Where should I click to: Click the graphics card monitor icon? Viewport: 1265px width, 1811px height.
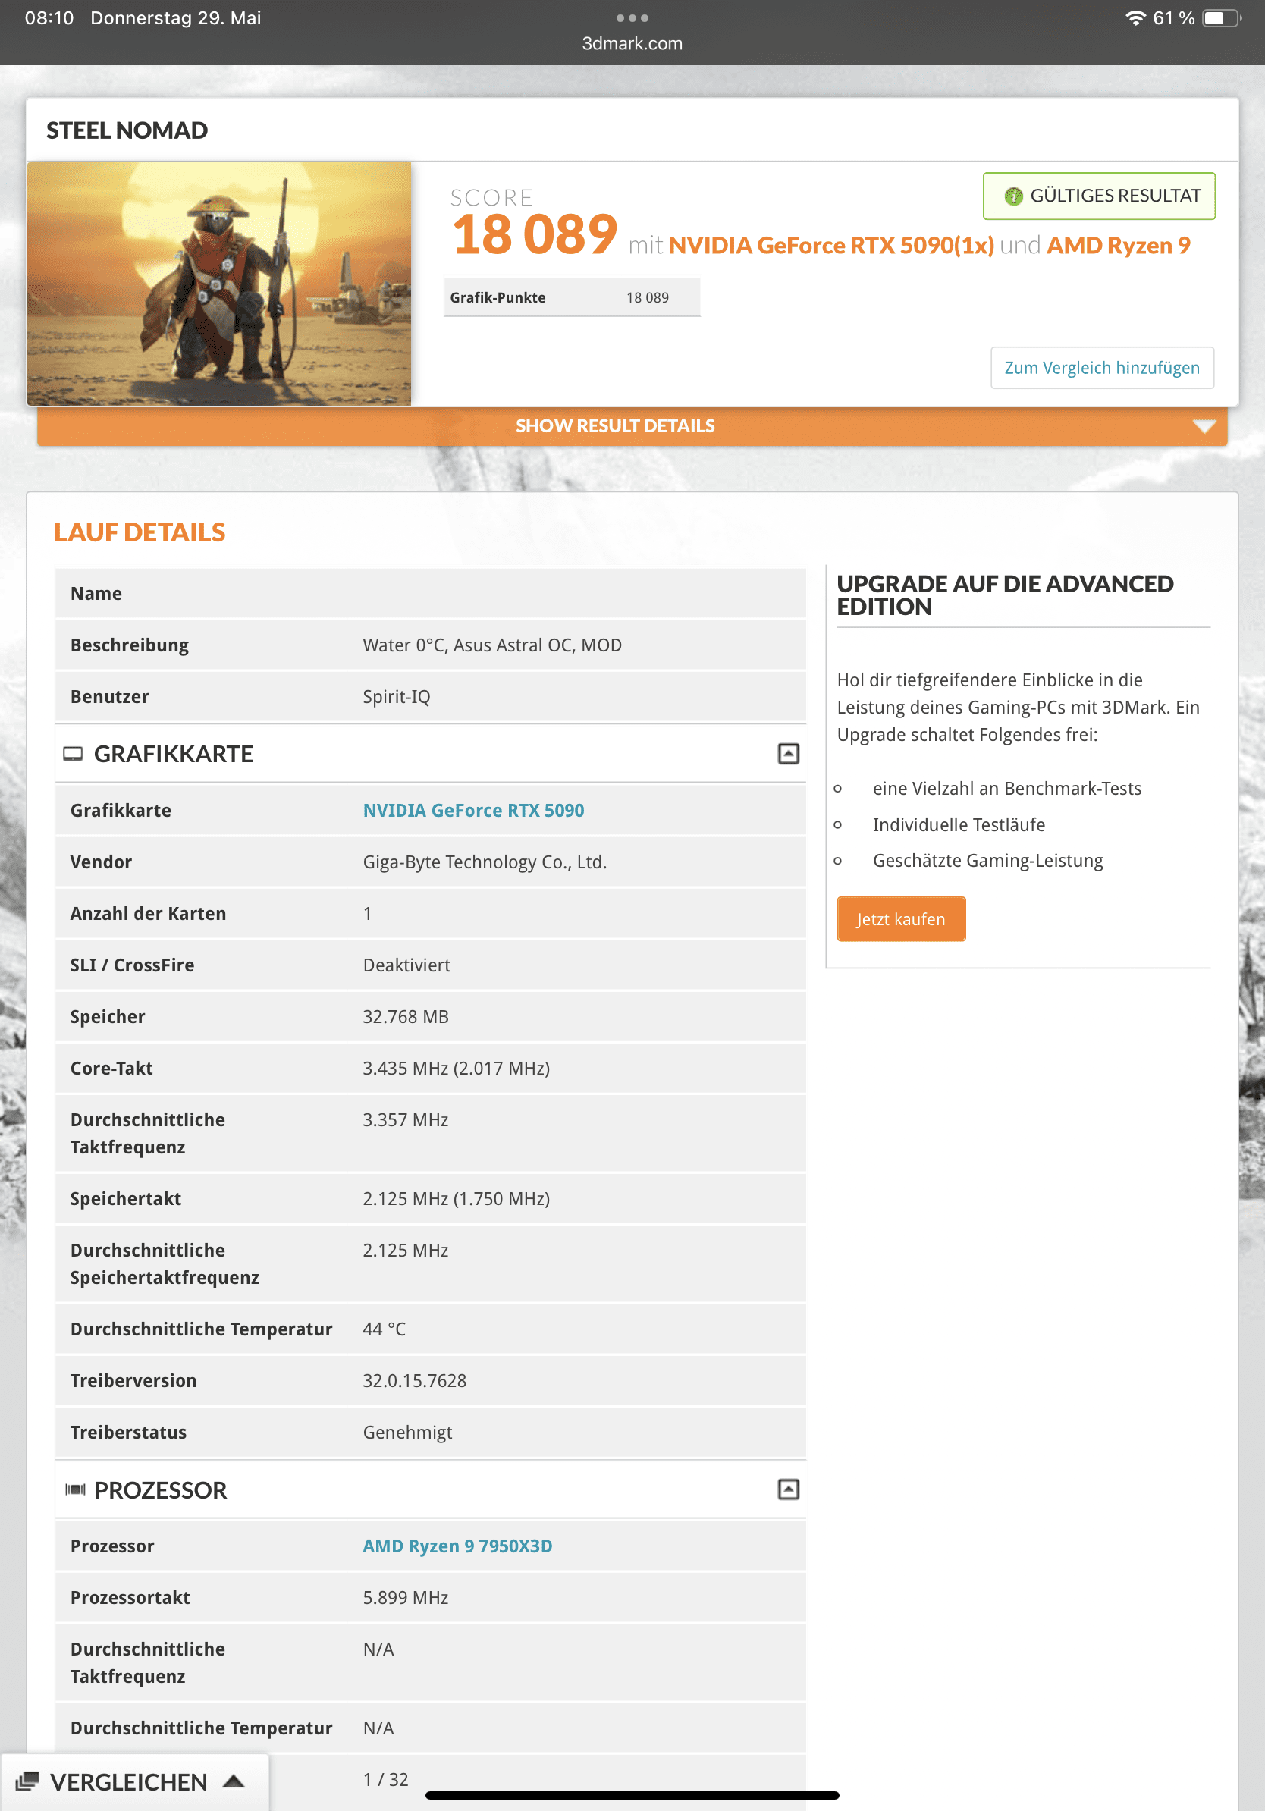[x=73, y=754]
